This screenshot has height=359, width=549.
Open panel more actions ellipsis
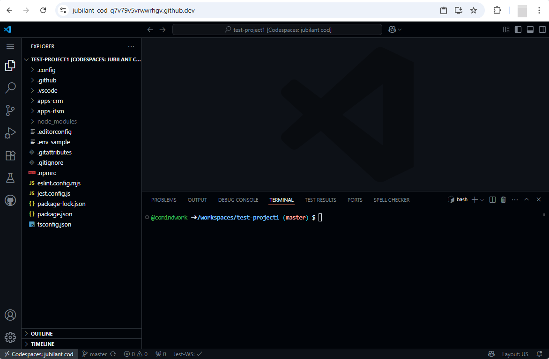(515, 199)
